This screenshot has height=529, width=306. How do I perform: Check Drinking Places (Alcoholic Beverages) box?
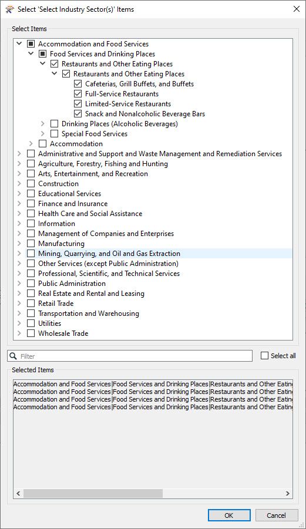click(54, 124)
